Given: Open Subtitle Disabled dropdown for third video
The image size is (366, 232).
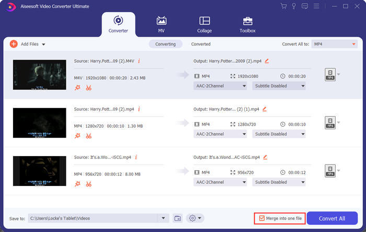Looking at the screenshot, I should click(x=279, y=182).
